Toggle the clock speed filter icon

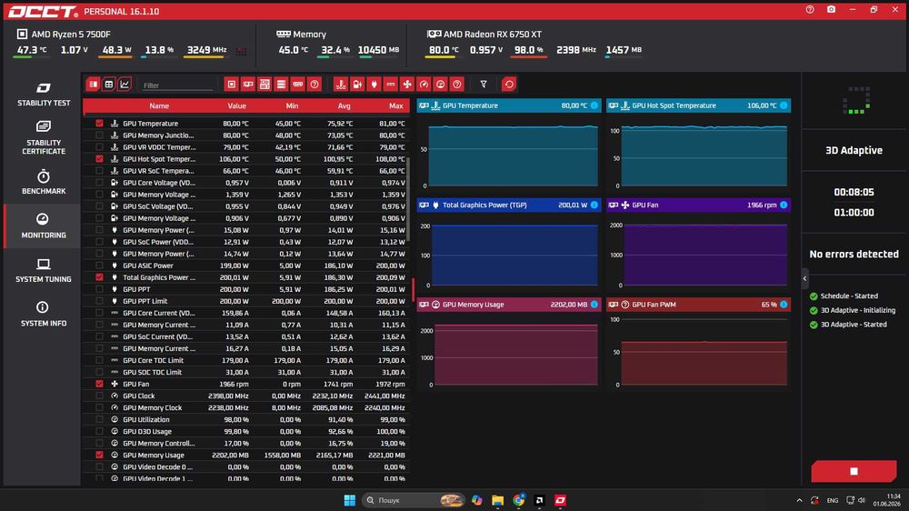click(424, 84)
